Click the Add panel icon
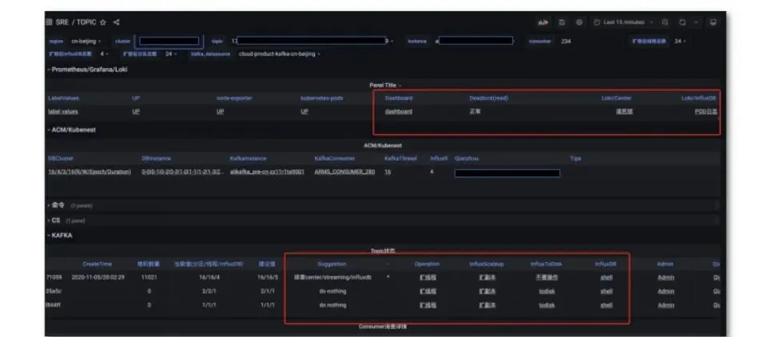Viewport: 769px width, 337px height. coord(543,22)
